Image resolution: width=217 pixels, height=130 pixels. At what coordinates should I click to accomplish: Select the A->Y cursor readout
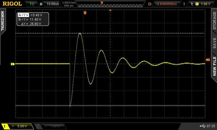(x=30, y=15)
